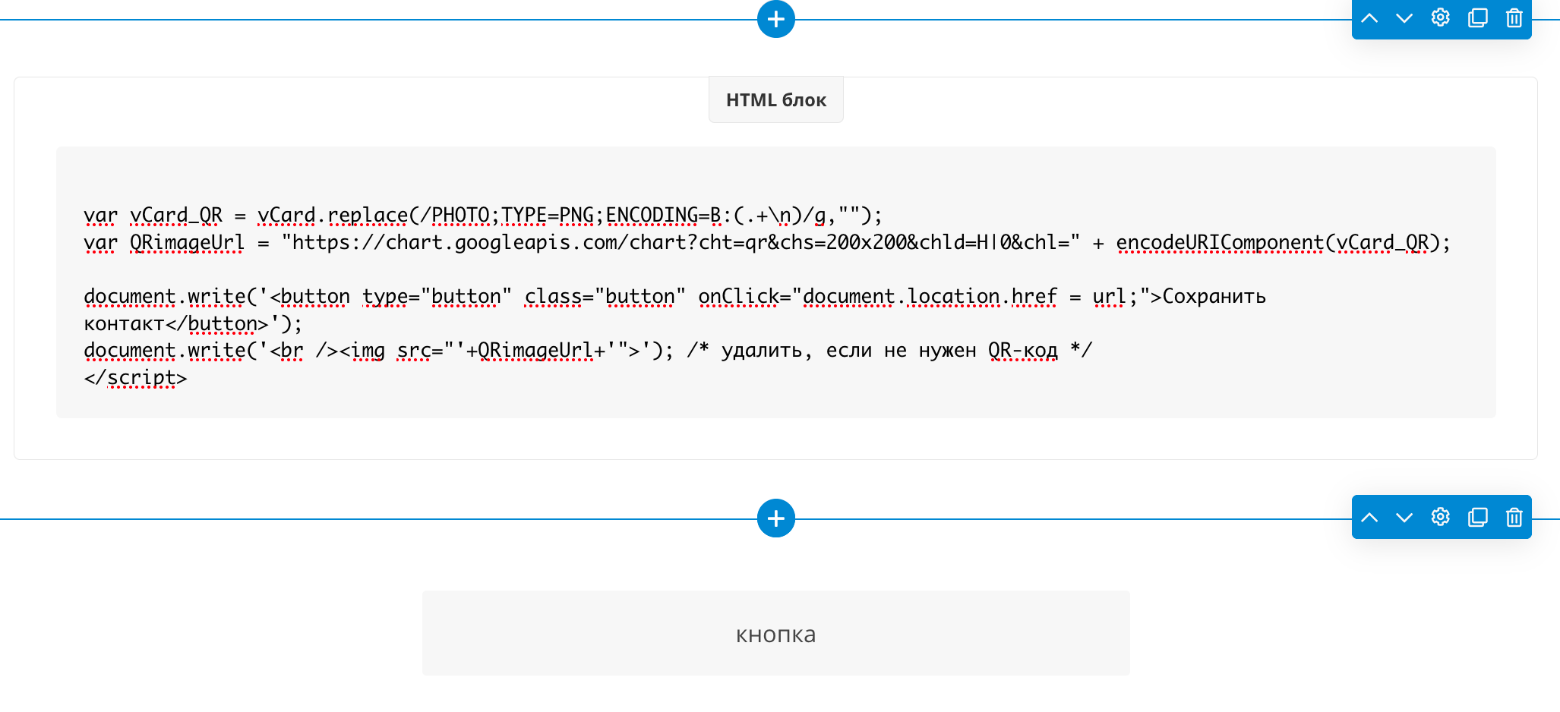
Task: Click encodeURIComponent in the code
Action: pyautogui.click(x=1220, y=243)
